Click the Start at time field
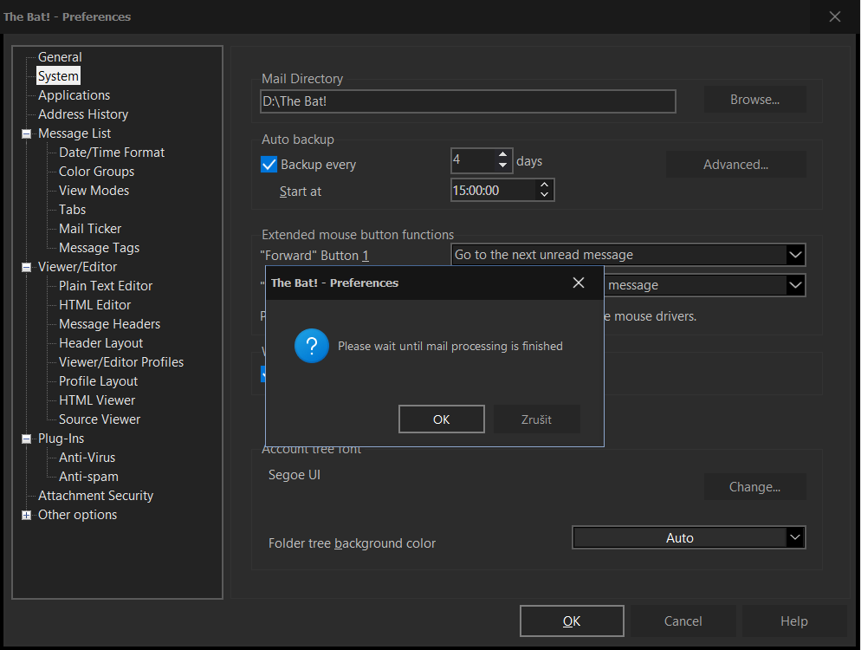This screenshot has height=650, width=861. click(x=493, y=190)
